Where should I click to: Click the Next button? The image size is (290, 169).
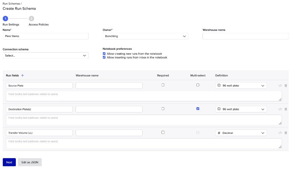pyautogui.click(x=9, y=162)
